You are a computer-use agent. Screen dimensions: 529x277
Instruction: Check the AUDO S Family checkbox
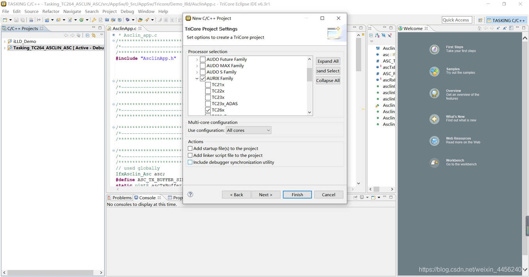203,72
